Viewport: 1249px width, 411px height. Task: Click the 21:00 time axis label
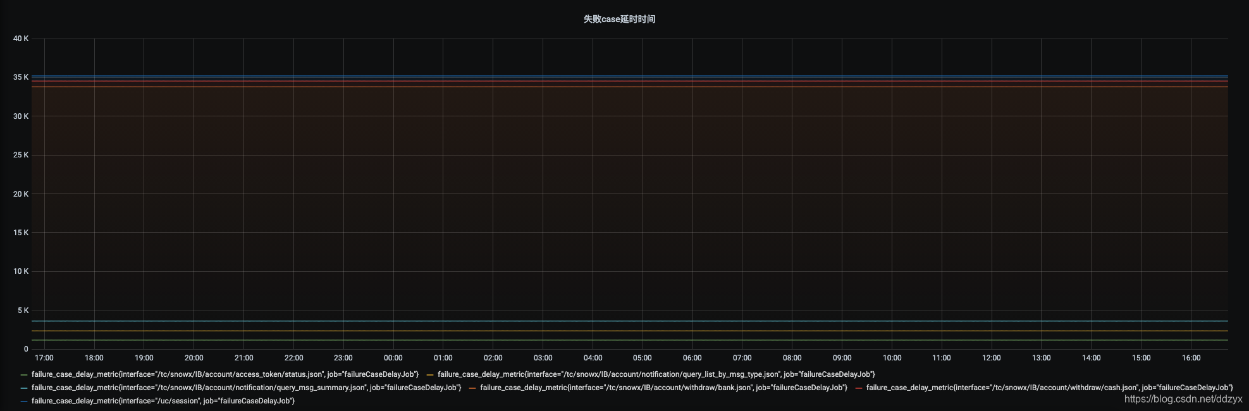(243, 358)
